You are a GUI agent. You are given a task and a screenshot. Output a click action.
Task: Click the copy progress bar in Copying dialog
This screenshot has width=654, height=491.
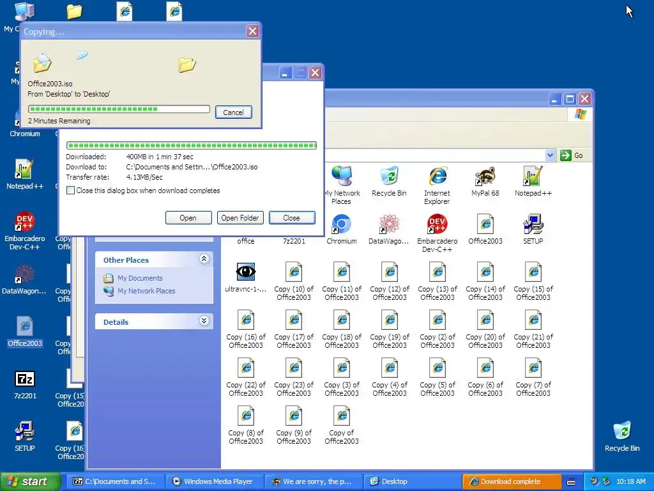click(x=119, y=109)
